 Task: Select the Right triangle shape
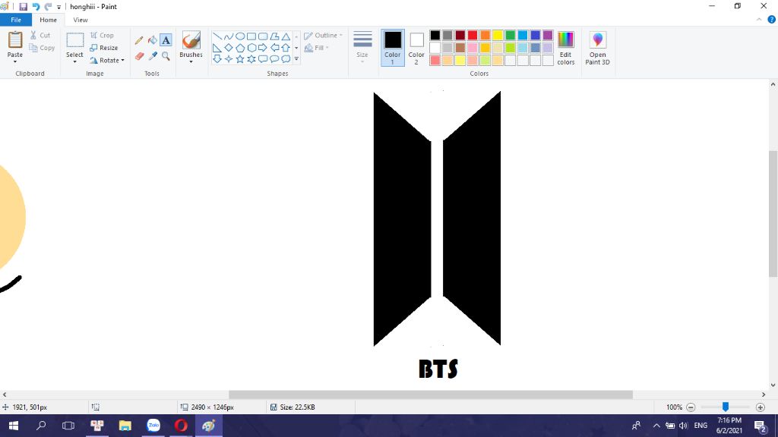[217, 48]
